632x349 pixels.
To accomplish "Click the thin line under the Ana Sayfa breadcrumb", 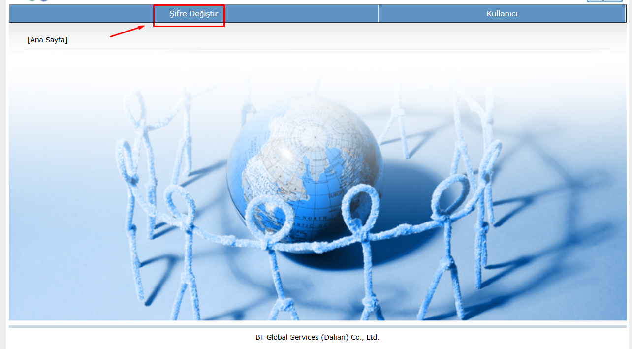I will coord(317,49).
